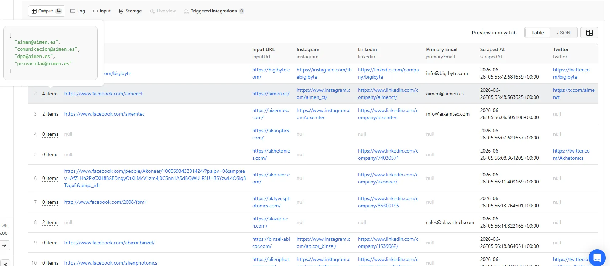Open the aixemtec.com input URL

(271, 114)
